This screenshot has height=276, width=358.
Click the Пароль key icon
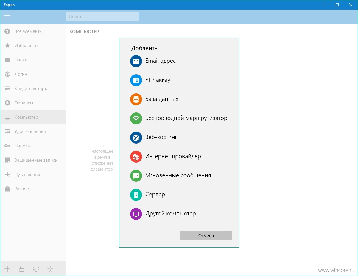7,146
